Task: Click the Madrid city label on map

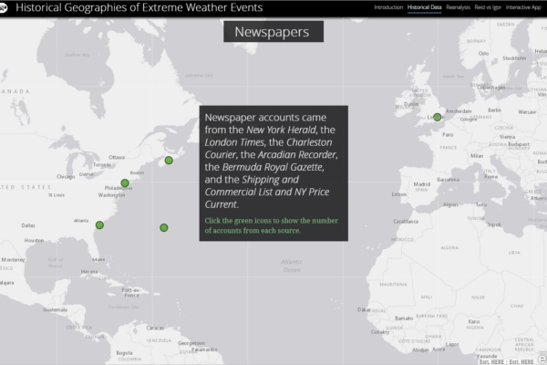Action: point(422,183)
